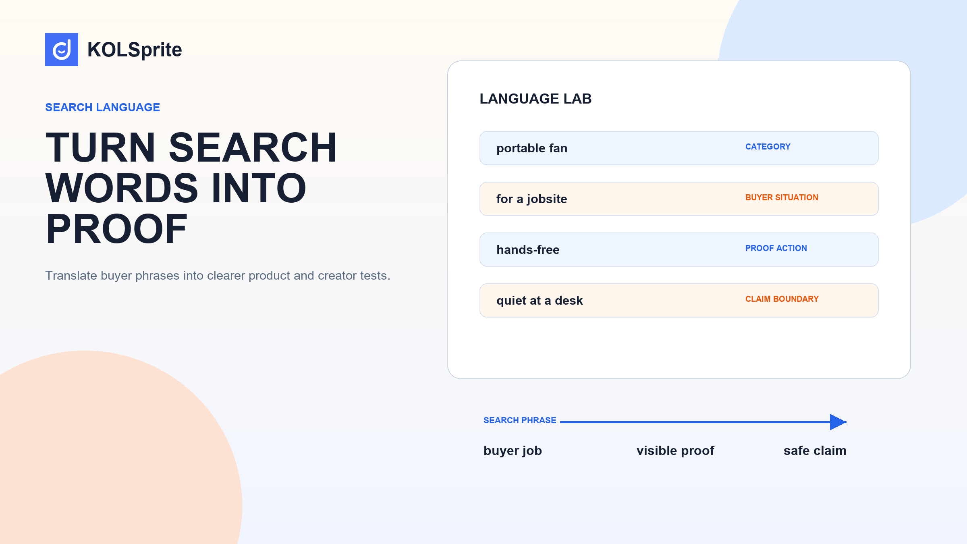Click the buyer job label

[x=513, y=451]
